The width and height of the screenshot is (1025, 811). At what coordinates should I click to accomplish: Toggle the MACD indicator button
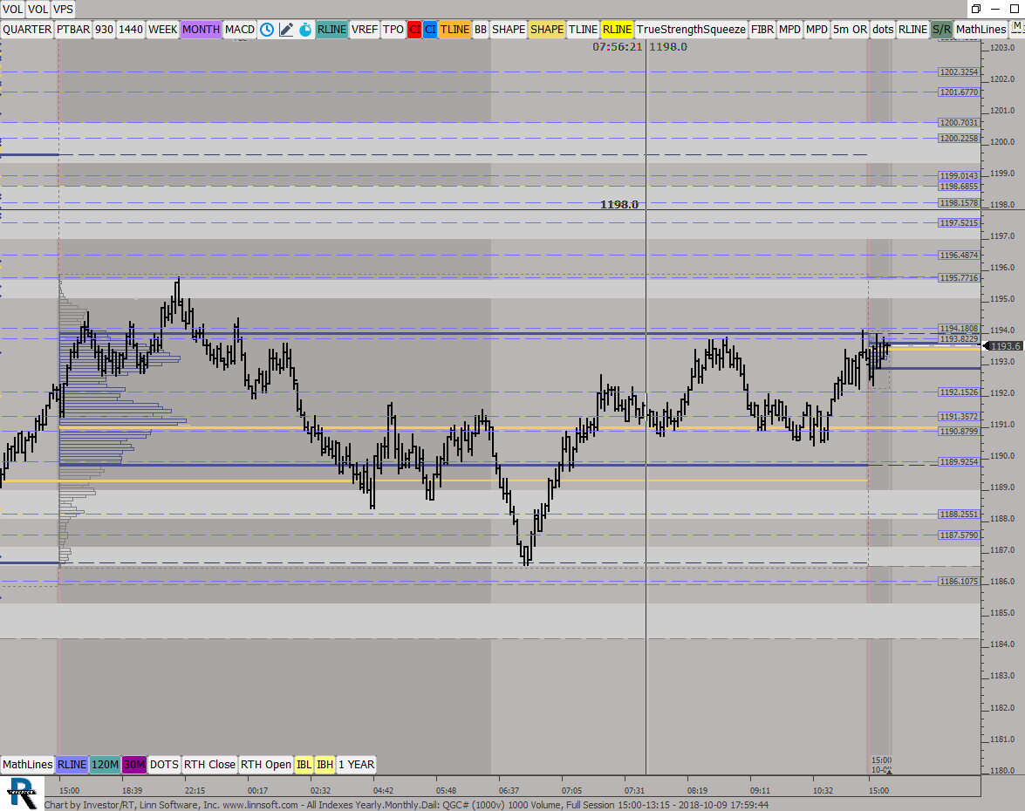point(239,30)
